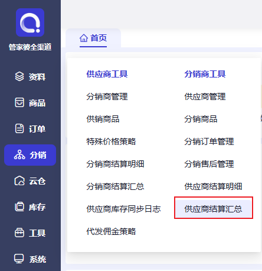The width and height of the screenshot is (262, 271).
Task: Click the 管家婆全渠道 app logo
Action: click(x=30, y=22)
